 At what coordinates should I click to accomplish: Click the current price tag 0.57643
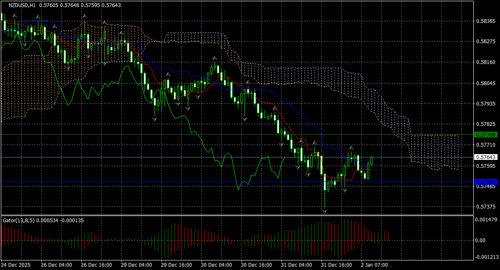[485, 157]
